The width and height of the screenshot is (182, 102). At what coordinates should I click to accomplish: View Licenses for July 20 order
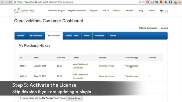click(x=132, y=66)
